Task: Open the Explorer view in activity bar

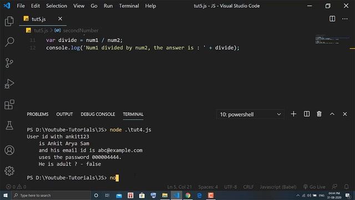Action: 9,21
